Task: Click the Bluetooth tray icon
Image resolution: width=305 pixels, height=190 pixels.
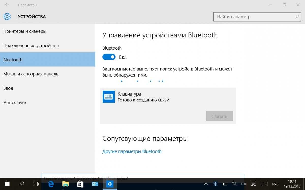Action: point(215,184)
